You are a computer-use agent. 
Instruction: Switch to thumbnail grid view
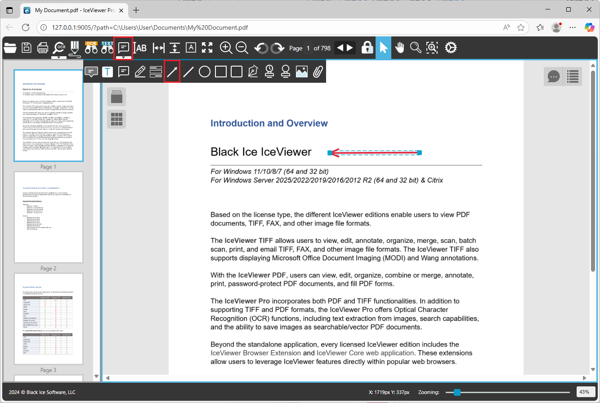click(116, 119)
